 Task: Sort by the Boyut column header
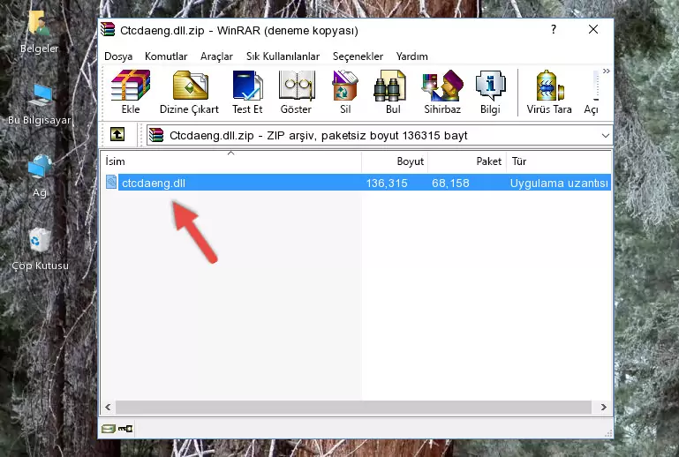pos(395,161)
